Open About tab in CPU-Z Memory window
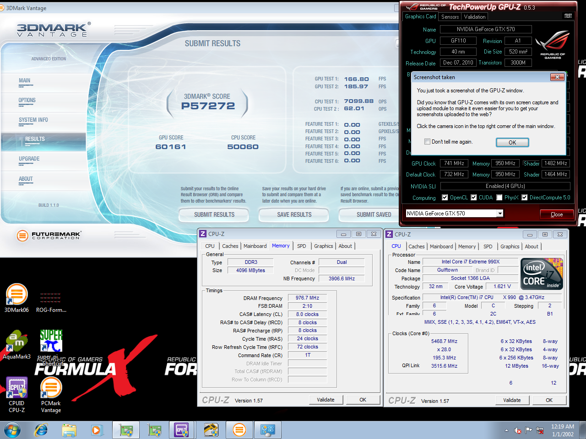The width and height of the screenshot is (586, 439). [345, 246]
